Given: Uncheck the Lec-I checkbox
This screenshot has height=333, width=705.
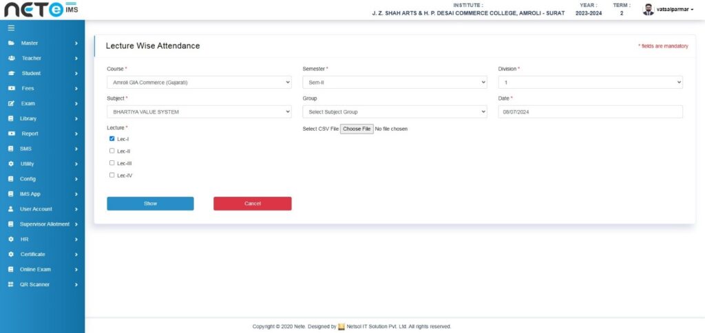Looking at the screenshot, I should pos(112,138).
